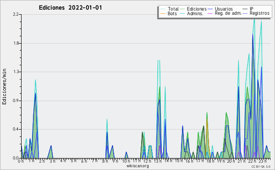Click the 'IP' legend label
The width and height of the screenshot is (275, 170).
point(252,9)
